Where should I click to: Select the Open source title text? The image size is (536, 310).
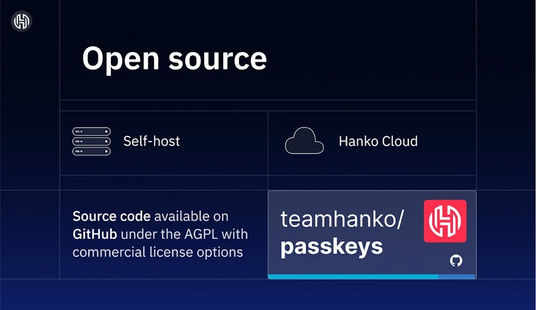pos(174,59)
